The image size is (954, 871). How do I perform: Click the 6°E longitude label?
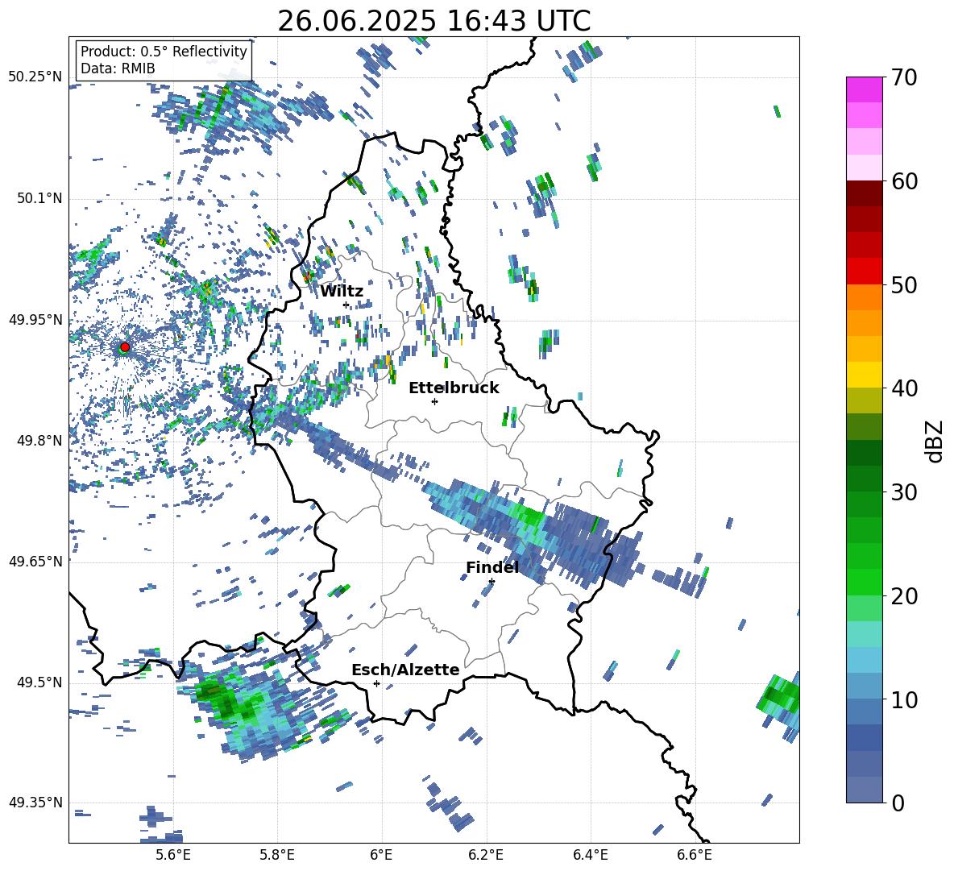coord(381,855)
